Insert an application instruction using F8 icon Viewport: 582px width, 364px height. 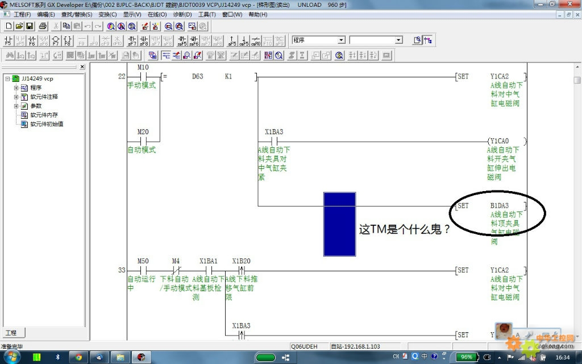point(67,41)
